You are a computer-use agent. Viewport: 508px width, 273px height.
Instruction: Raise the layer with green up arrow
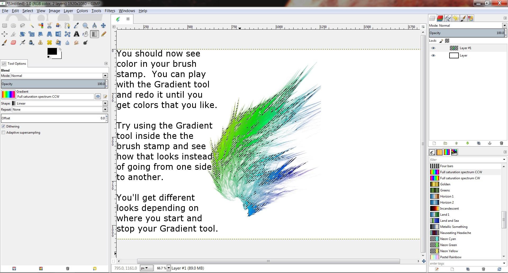click(456, 143)
